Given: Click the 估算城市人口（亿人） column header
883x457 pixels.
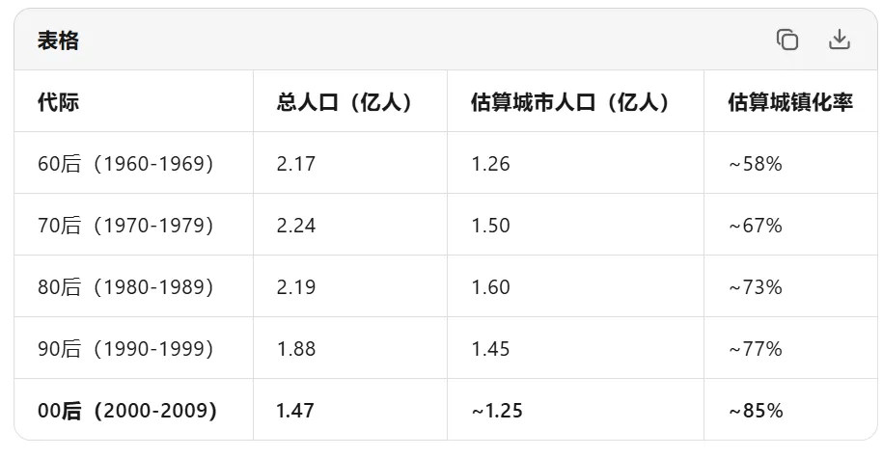Looking at the screenshot, I should 573,102.
